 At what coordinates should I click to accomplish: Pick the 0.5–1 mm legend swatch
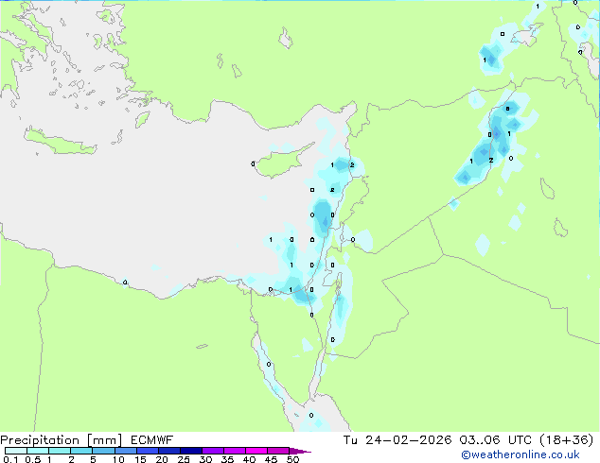(38, 451)
